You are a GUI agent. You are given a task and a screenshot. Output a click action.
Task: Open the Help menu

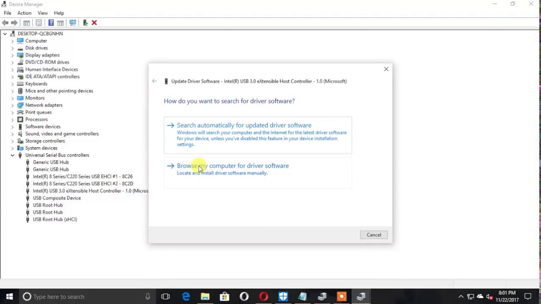(59, 13)
